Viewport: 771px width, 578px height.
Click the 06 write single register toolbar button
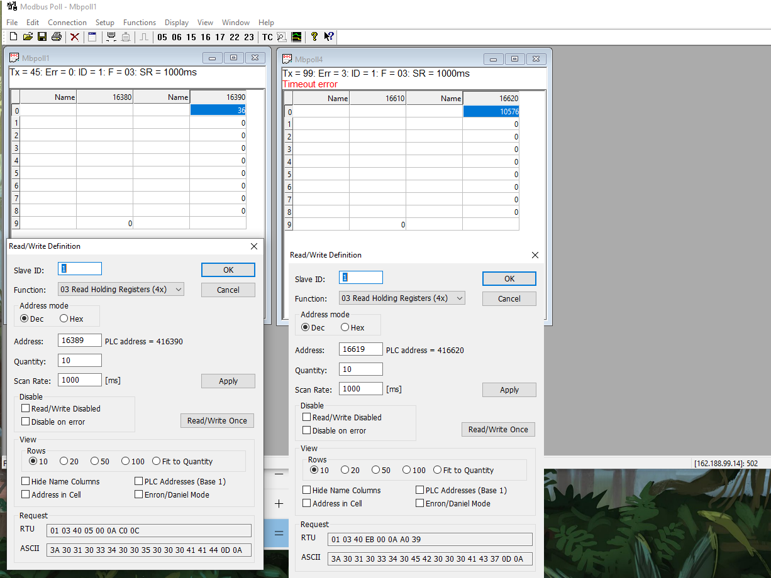click(x=177, y=37)
